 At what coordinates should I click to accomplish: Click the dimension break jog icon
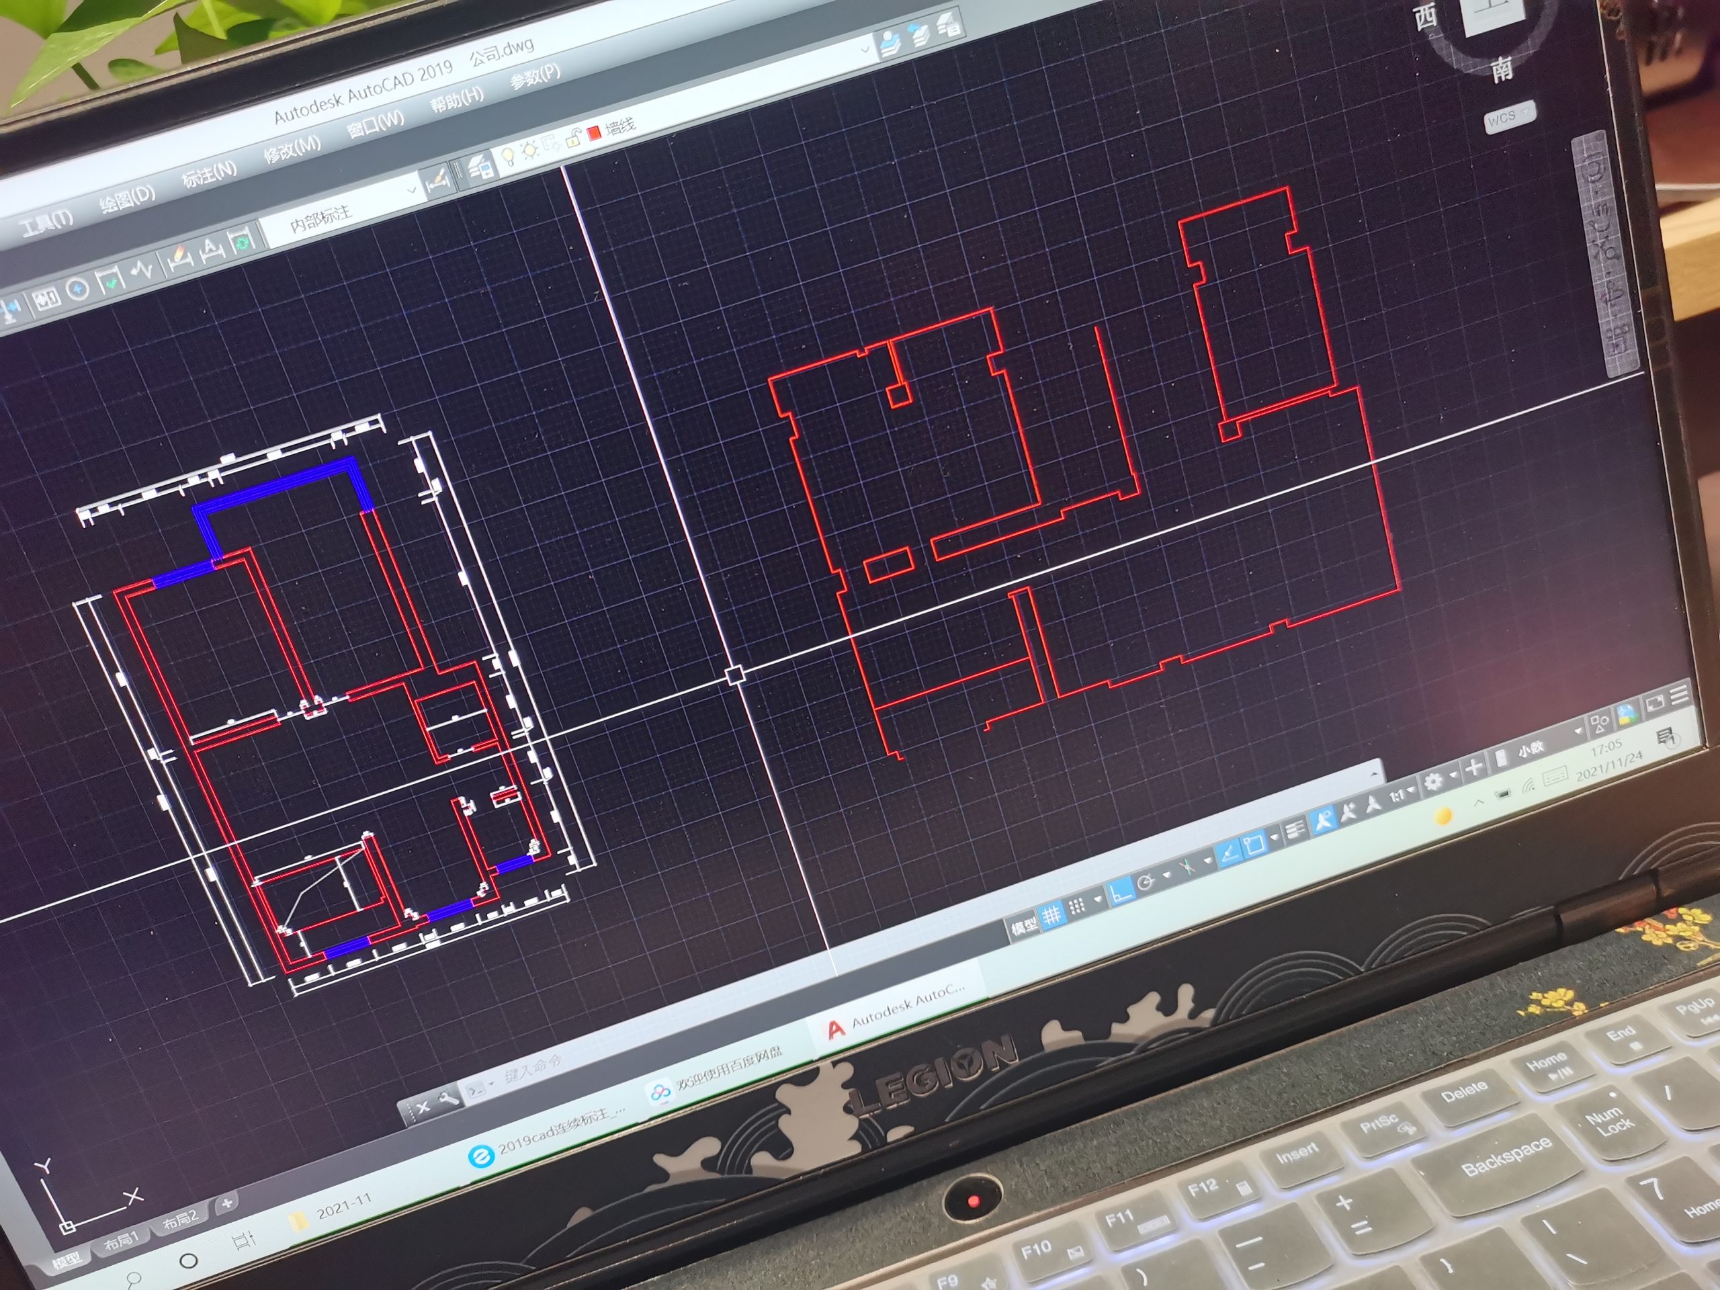click(x=142, y=271)
